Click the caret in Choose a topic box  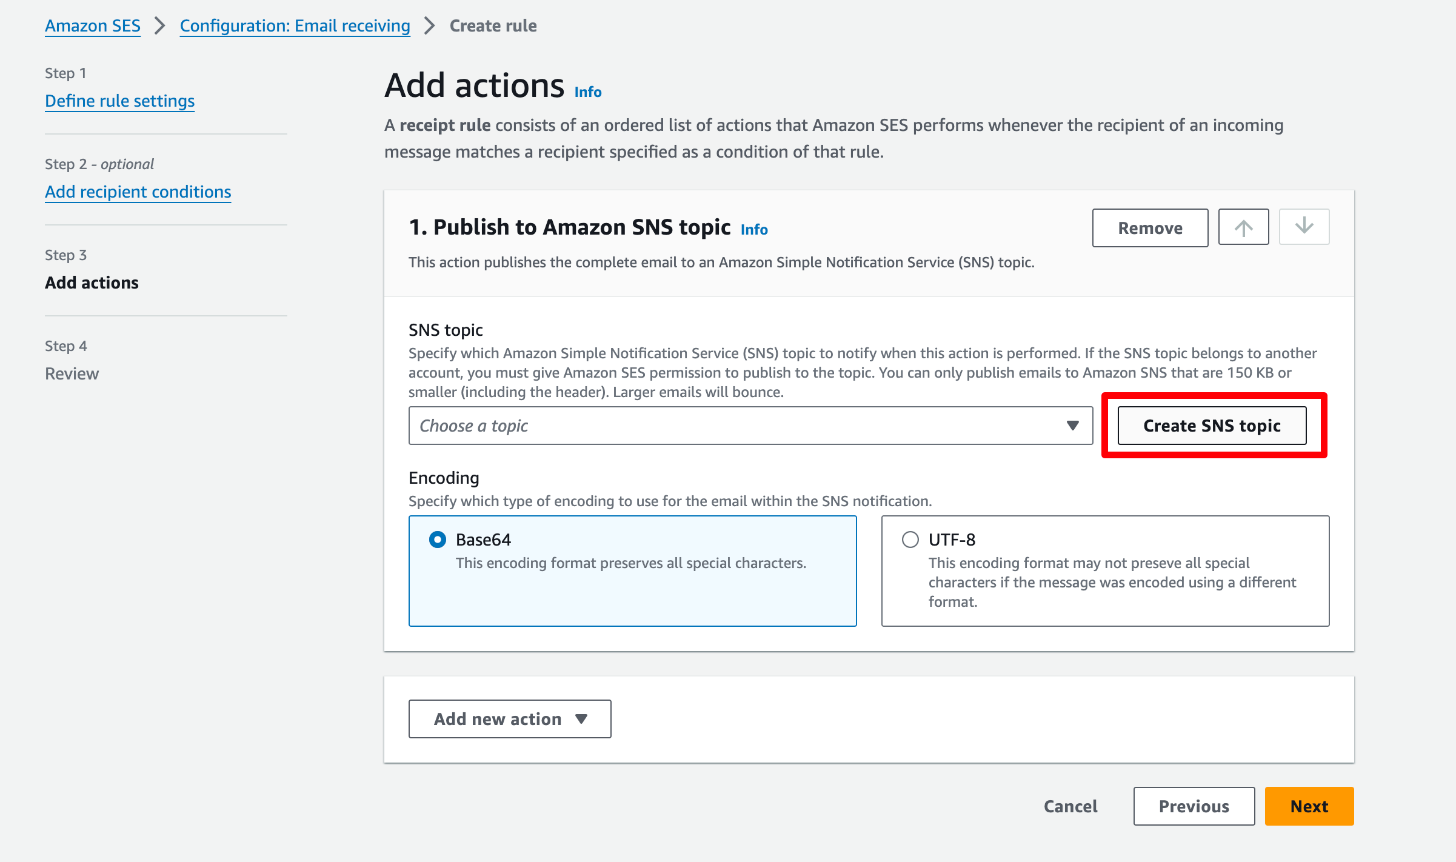point(1072,426)
